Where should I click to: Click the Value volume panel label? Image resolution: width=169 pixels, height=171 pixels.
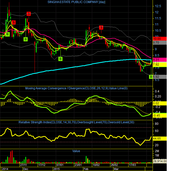(x=76, y=151)
